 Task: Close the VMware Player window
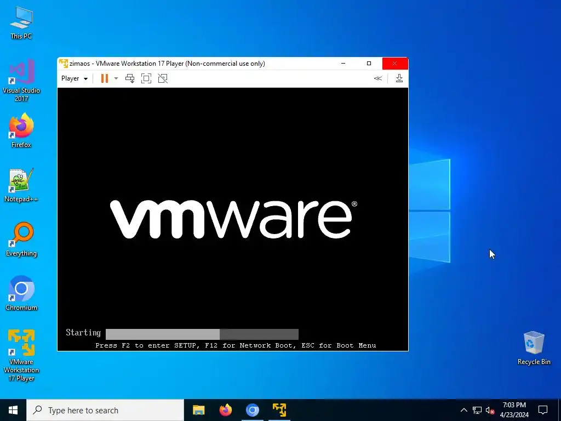[394, 64]
